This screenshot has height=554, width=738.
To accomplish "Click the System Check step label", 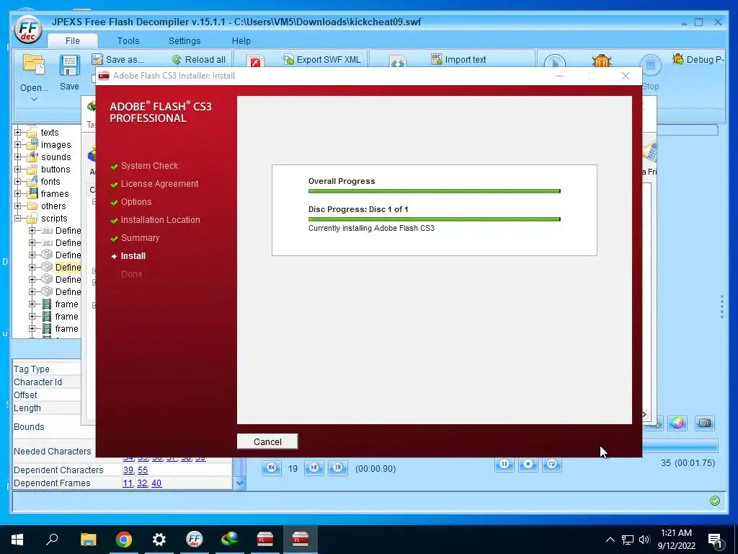I will click(149, 166).
